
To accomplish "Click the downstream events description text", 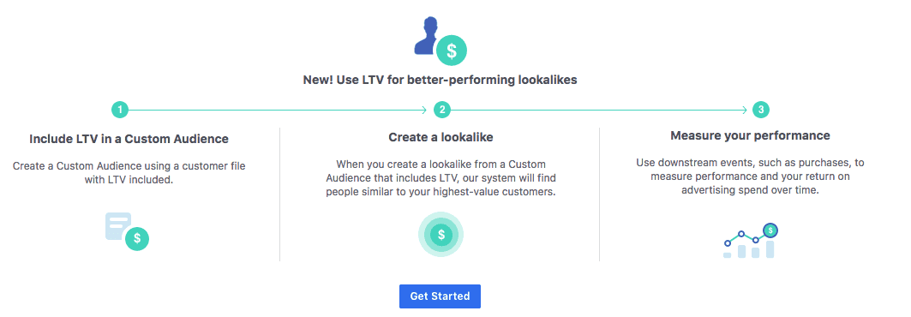I will click(x=751, y=176).
